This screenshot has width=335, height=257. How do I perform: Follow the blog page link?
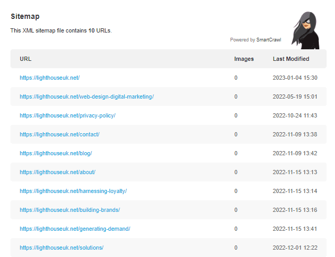56,153
